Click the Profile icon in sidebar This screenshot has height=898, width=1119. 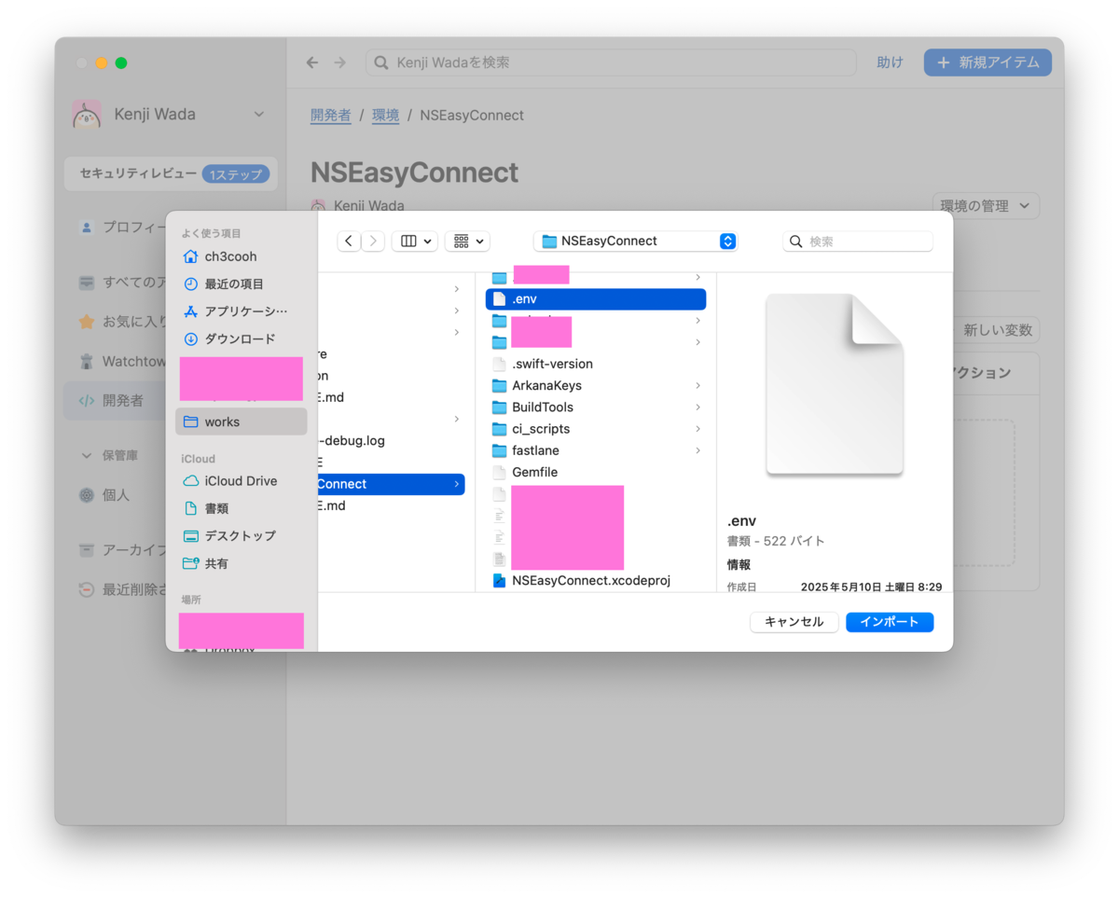pyautogui.click(x=87, y=227)
